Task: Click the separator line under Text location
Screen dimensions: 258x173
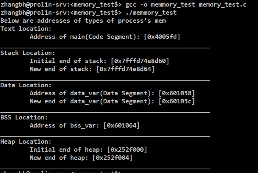Action: coord(105,48)
